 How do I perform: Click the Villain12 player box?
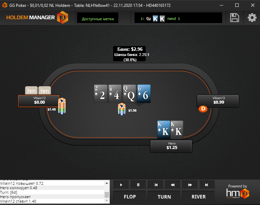tap(39, 101)
